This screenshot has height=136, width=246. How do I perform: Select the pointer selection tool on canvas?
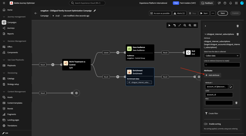169,25
